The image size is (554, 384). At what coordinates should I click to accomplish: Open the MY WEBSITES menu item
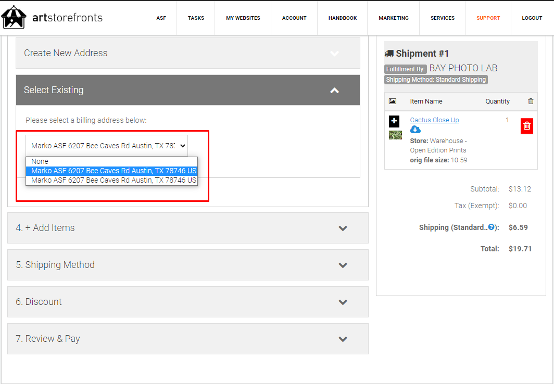[243, 18]
